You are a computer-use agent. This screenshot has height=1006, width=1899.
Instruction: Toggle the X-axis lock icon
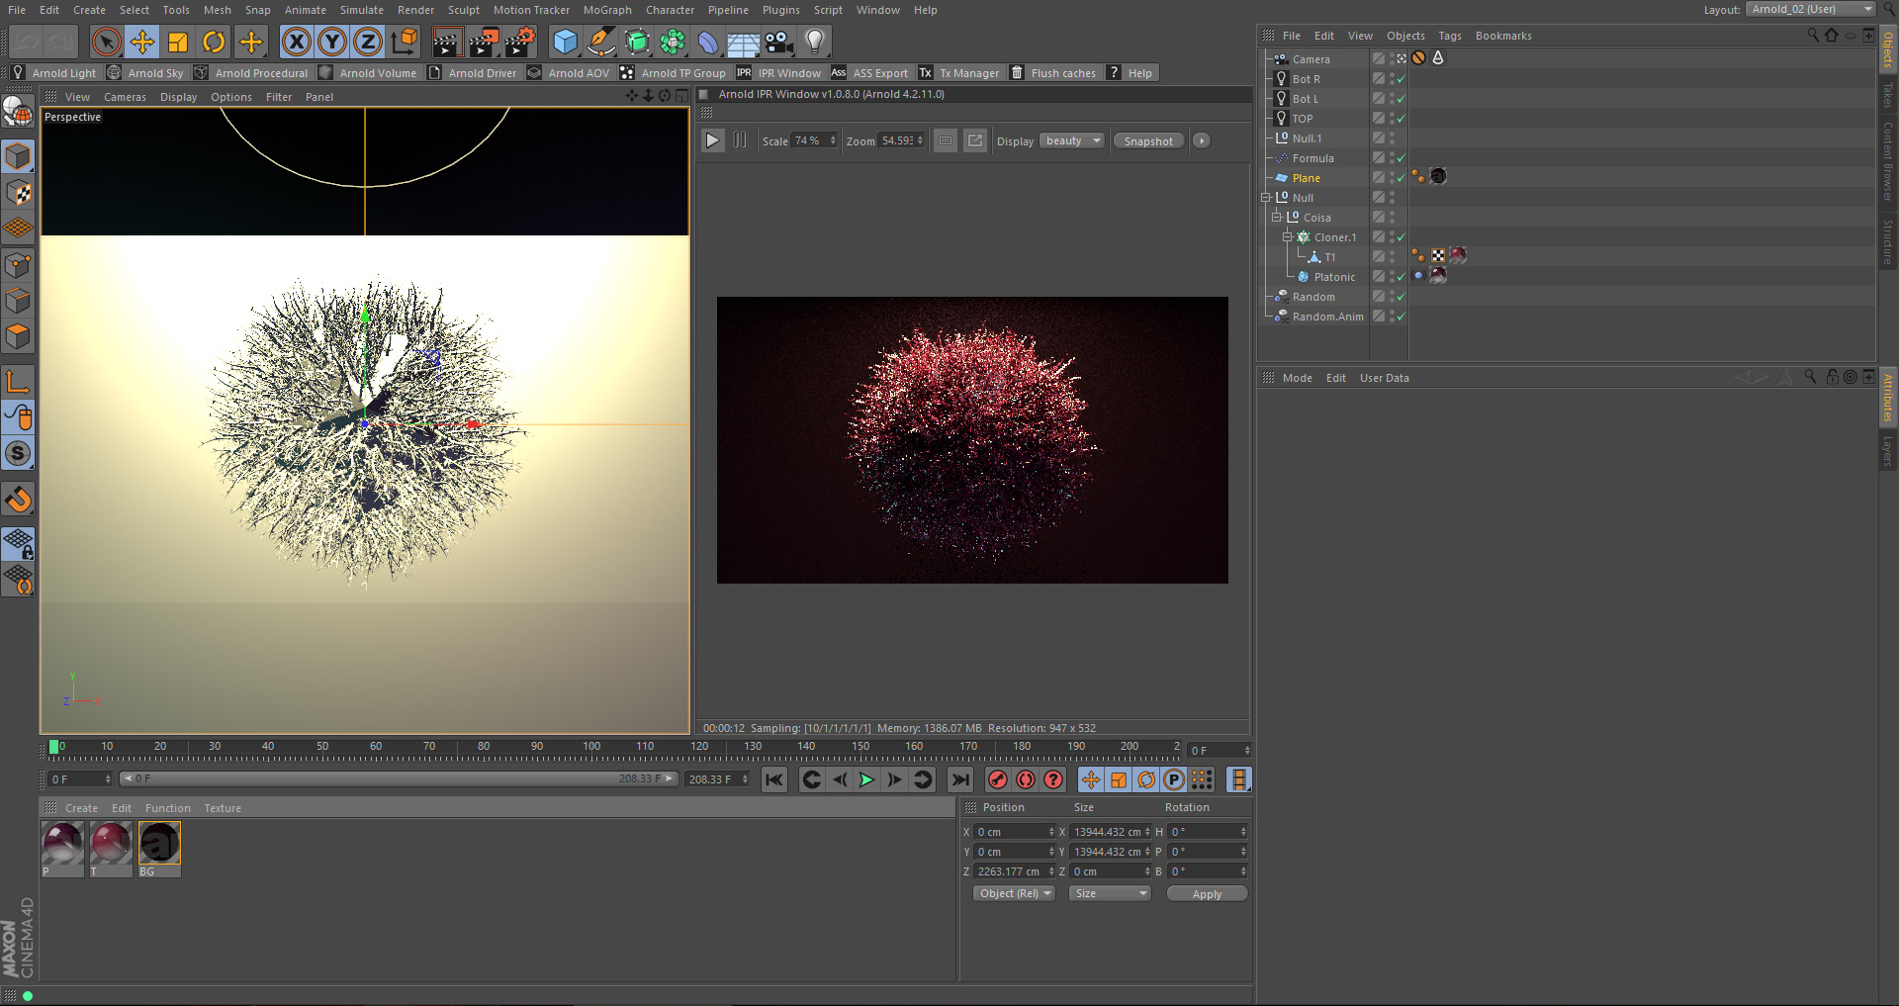coord(296,42)
